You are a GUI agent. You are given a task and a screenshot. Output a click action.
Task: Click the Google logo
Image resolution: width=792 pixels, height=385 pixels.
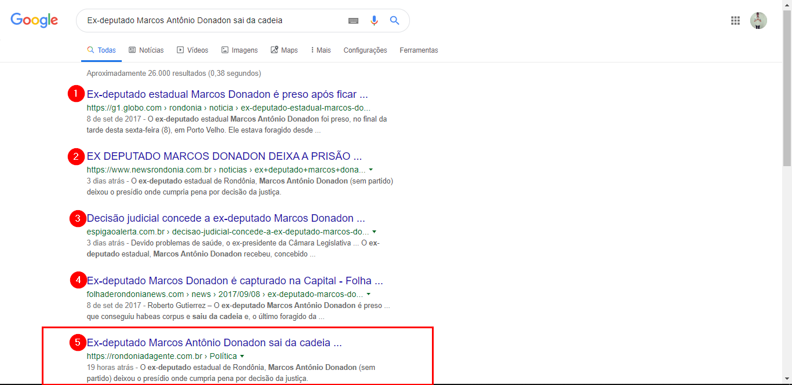[x=34, y=20]
